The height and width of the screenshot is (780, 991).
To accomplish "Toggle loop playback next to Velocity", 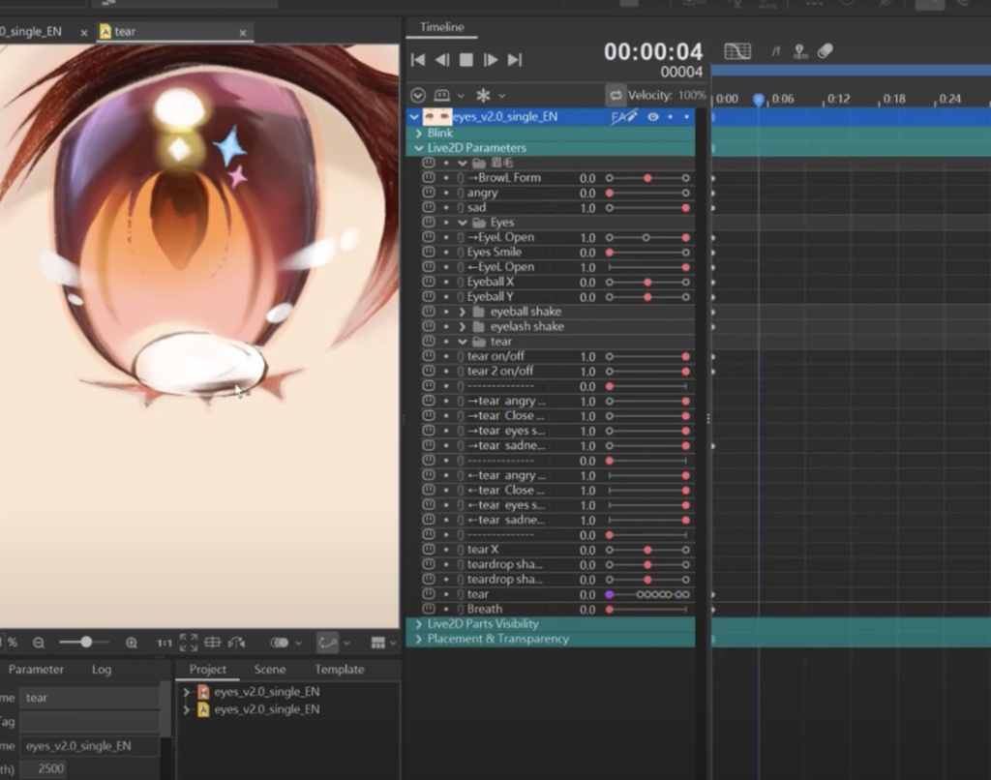I will click(616, 94).
